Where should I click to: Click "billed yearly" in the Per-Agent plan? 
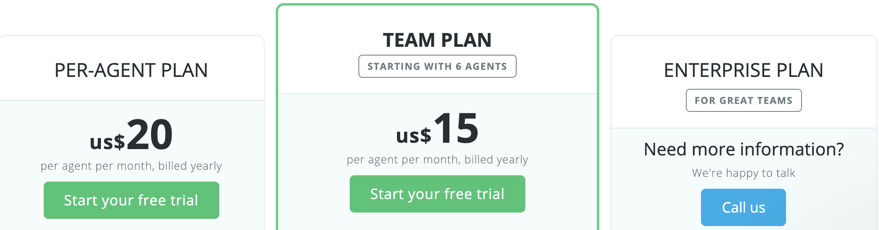(x=190, y=166)
